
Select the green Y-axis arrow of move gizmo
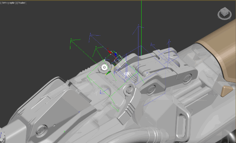108,73
